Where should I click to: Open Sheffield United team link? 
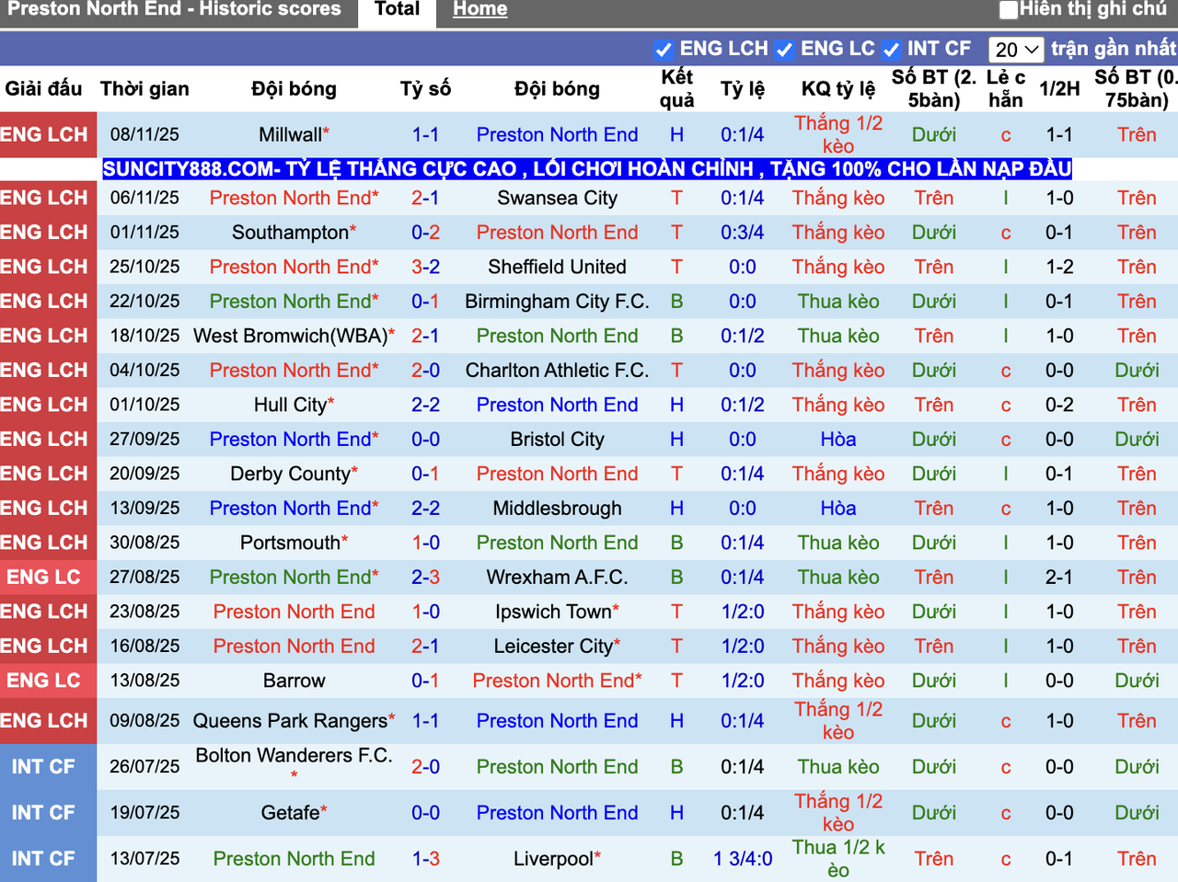coord(557,267)
